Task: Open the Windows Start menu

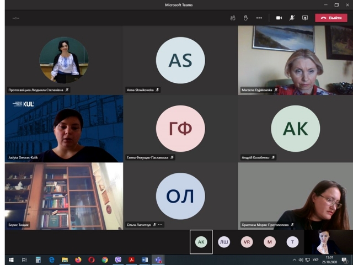Action: tap(11, 260)
